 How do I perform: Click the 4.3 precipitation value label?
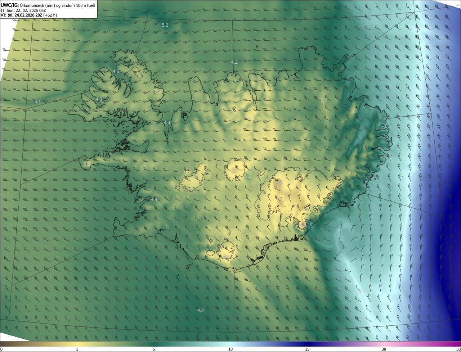[99, 99]
